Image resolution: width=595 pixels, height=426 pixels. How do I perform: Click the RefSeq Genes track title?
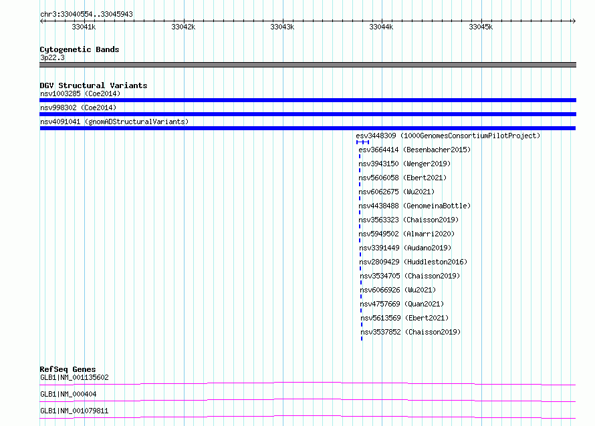point(68,369)
